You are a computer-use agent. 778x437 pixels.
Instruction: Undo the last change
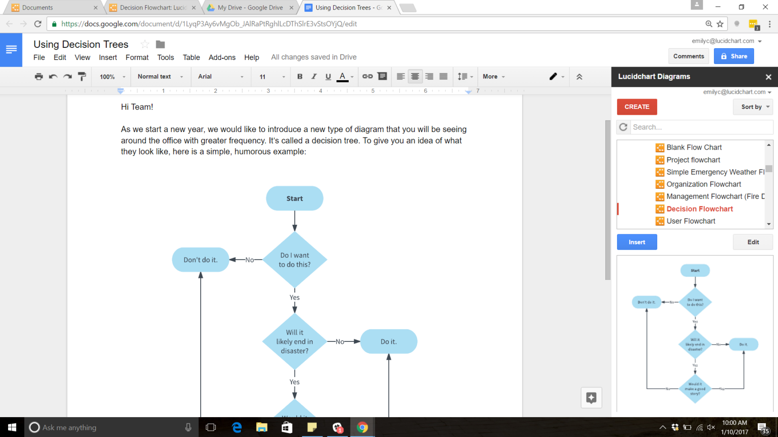point(53,77)
